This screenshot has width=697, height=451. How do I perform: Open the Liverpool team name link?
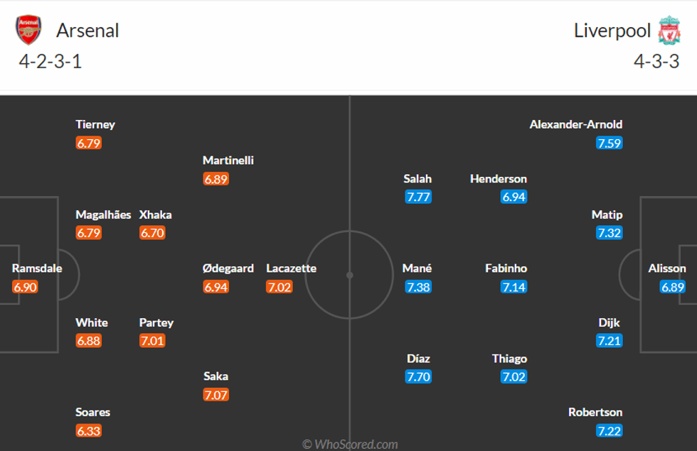(612, 31)
